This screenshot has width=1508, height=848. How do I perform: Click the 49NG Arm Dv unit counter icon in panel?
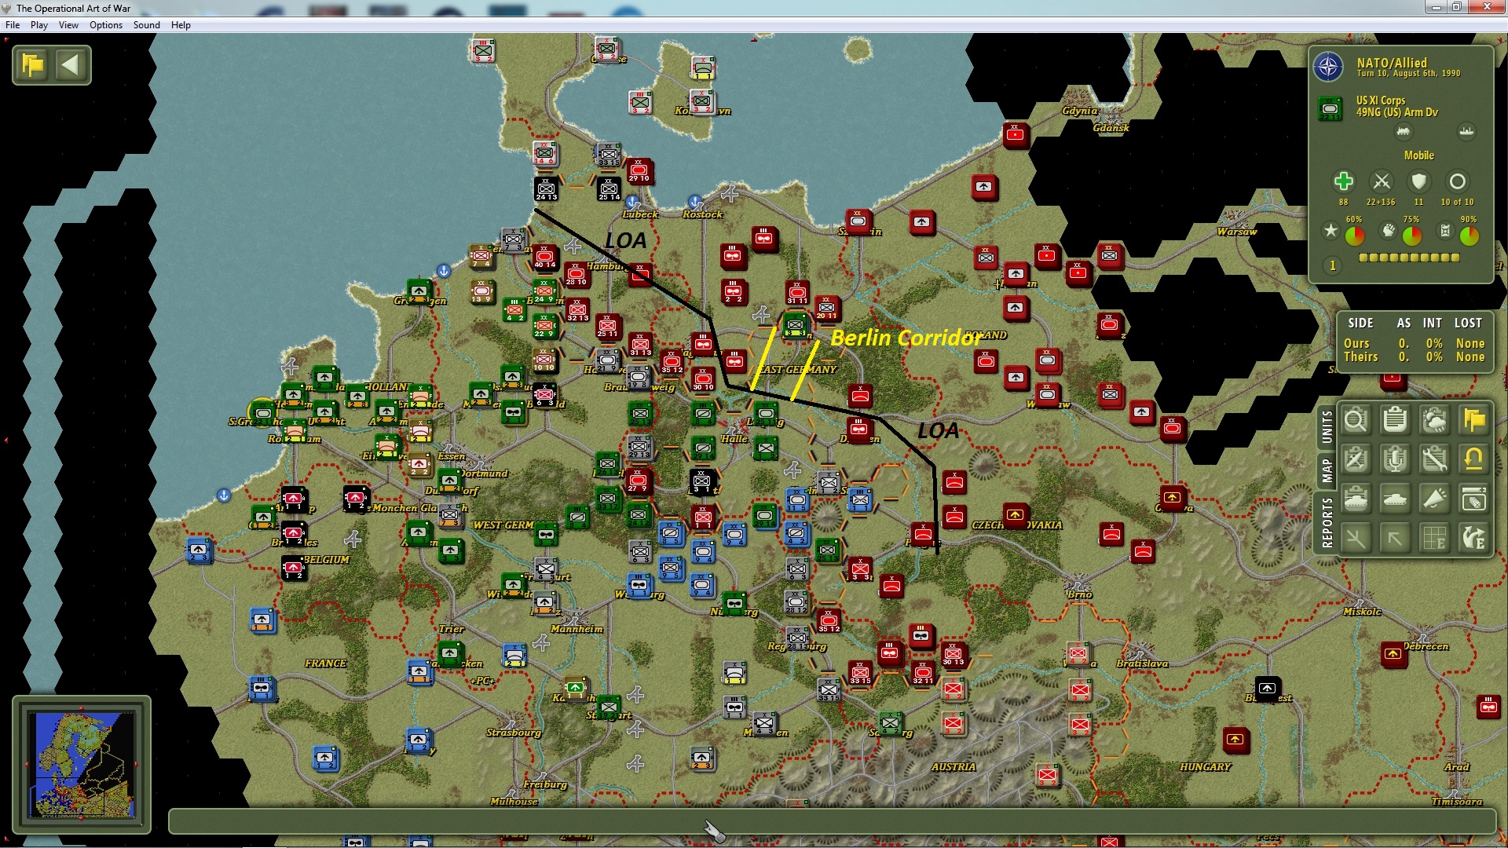1330,108
